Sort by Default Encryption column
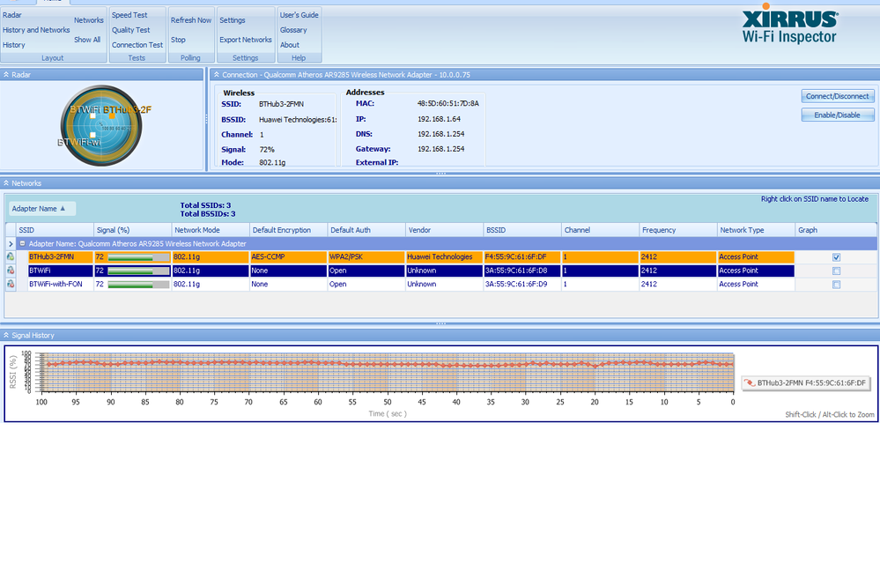This screenshot has width=880, height=564. pos(288,230)
